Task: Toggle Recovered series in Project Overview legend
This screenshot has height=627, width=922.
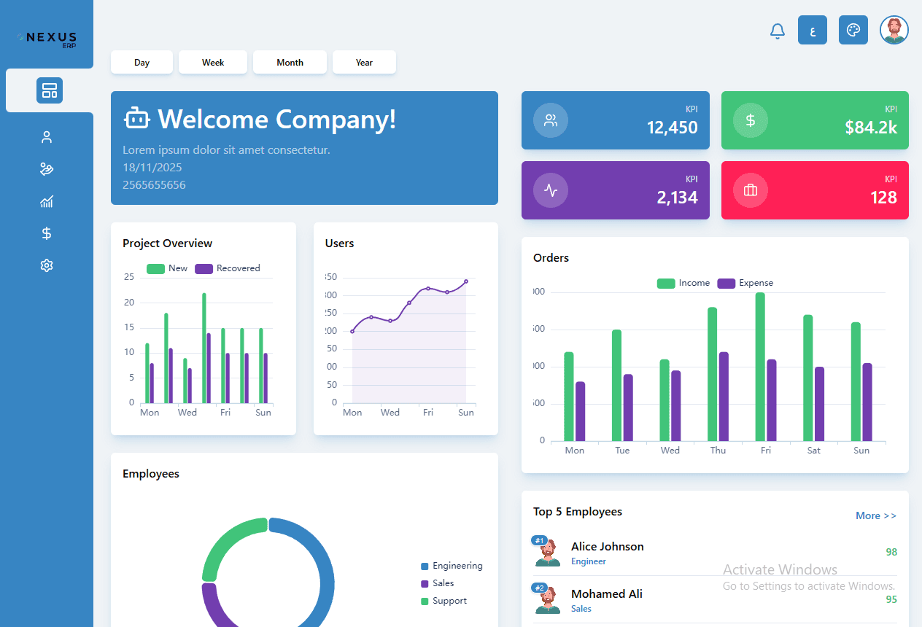Action: click(228, 268)
